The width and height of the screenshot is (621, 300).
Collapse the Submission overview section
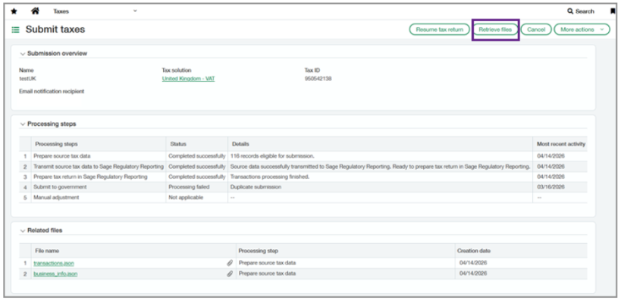coord(23,54)
